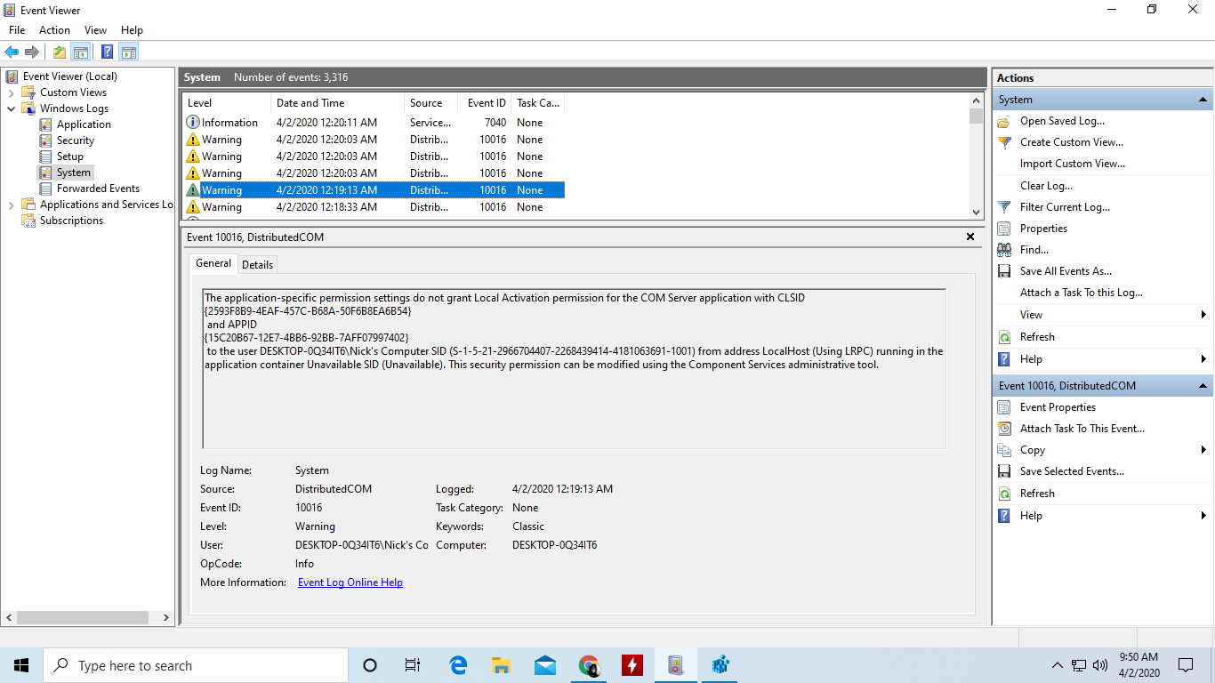
Task: Click Find action
Action: coord(1034,250)
